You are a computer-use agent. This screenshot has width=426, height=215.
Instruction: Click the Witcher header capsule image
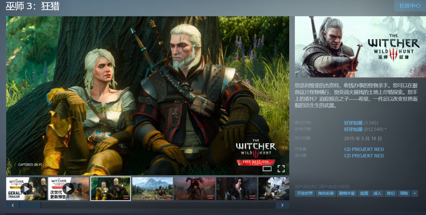tap(360, 47)
